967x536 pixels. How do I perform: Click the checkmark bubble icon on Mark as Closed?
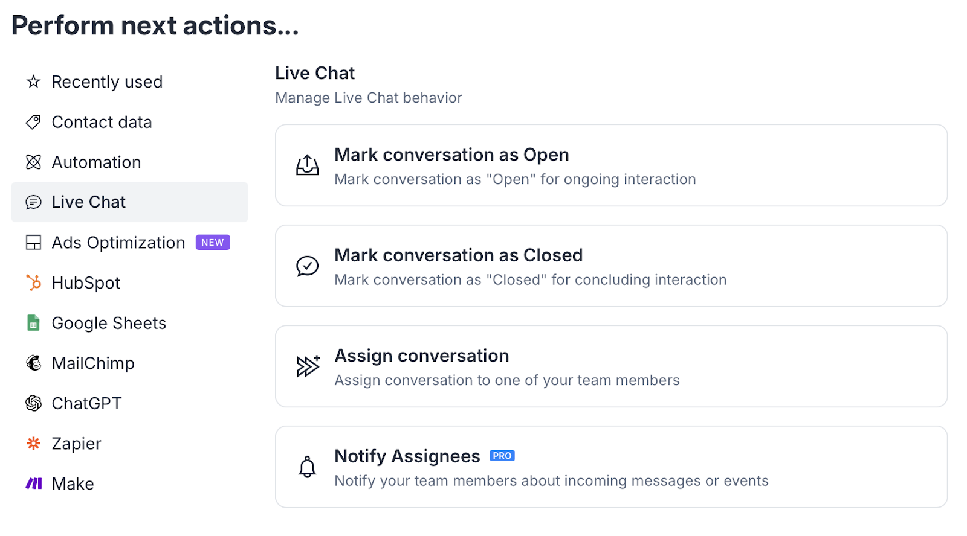coord(307,266)
